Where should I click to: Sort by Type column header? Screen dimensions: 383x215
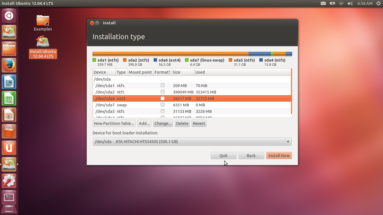(x=121, y=72)
